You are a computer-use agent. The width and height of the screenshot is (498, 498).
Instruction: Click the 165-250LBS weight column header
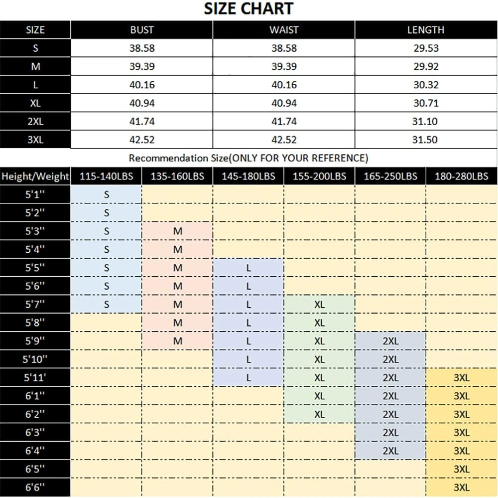pyautogui.click(x=390, y=176)
